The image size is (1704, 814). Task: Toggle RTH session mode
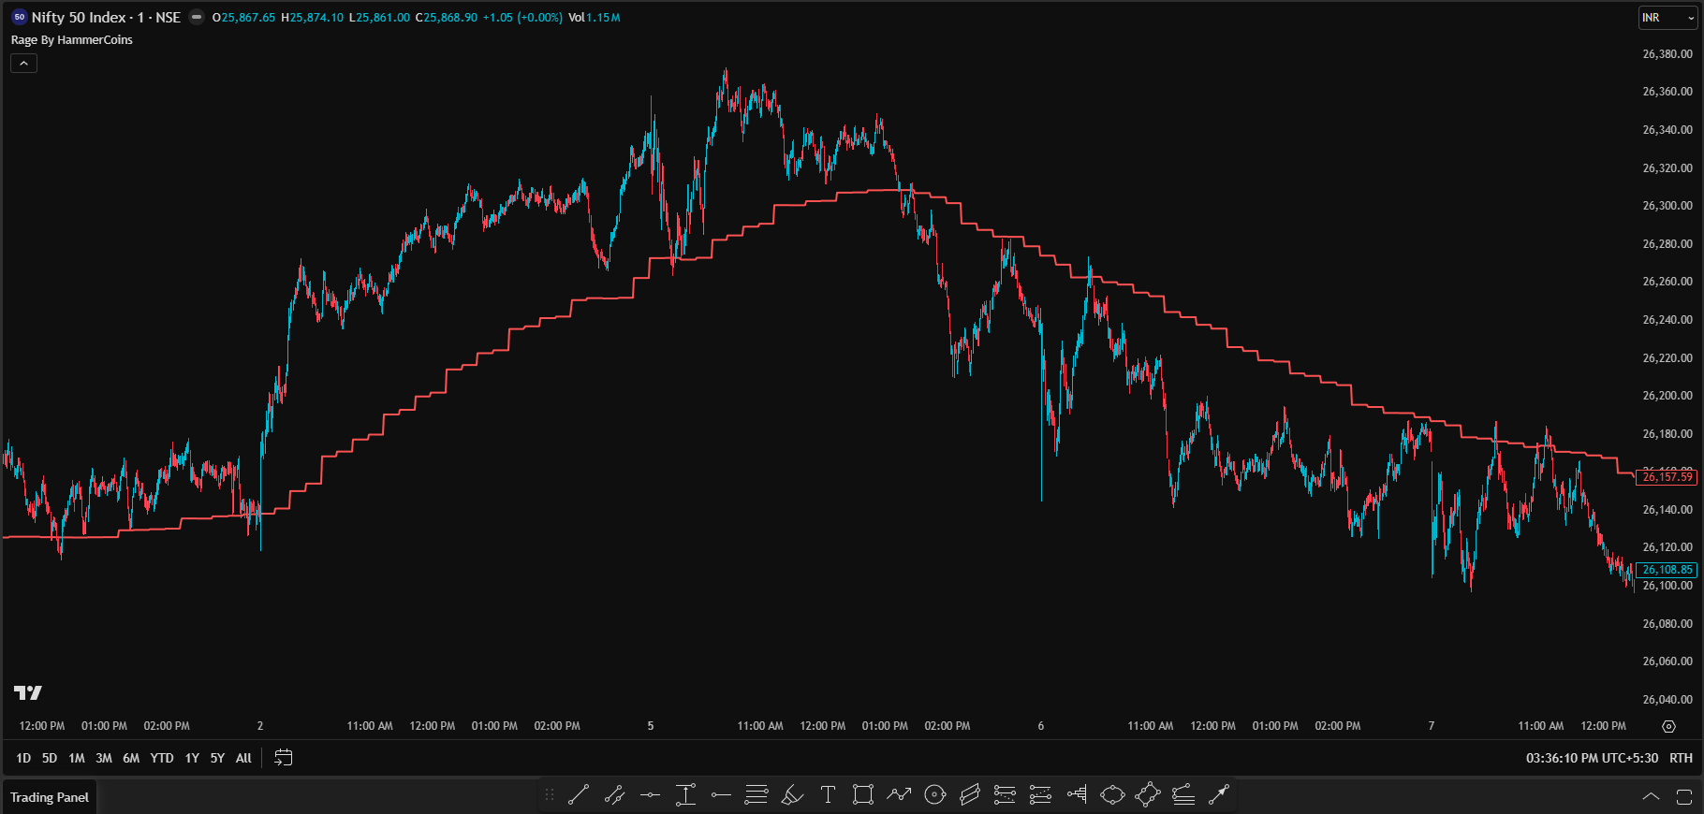[1681, 758]
